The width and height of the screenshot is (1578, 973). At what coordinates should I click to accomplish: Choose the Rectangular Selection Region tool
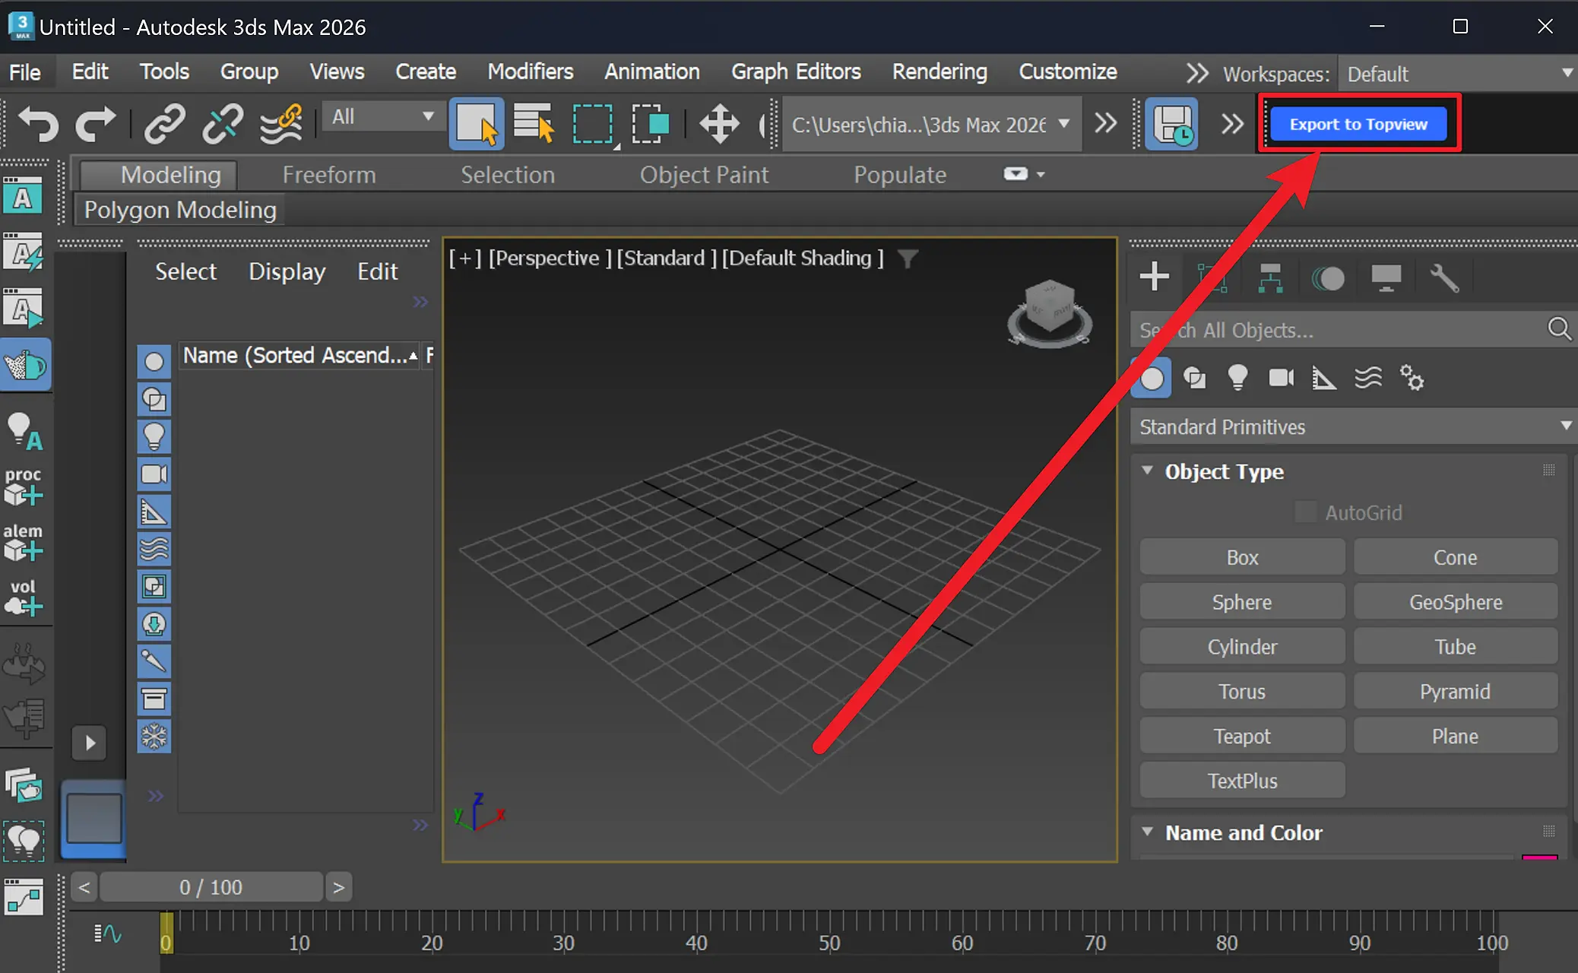pyautogui.click(x=591, y=122)
